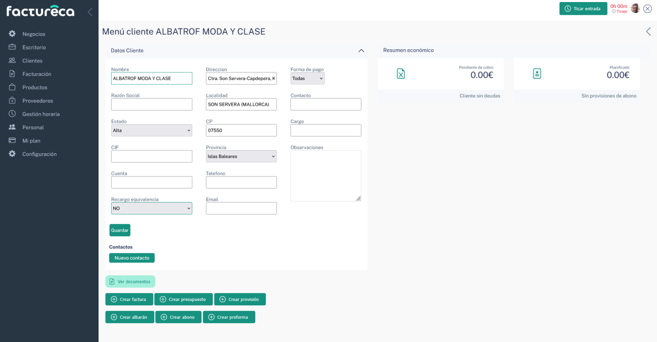This screenshot has height=342, width=657.
Task: Click the Pendiente de cobro document icon
Action: (401, 74)
